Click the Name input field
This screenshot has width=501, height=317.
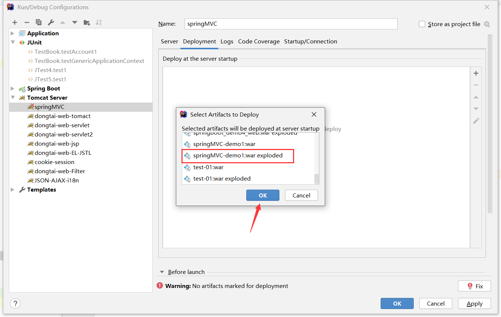290,24
